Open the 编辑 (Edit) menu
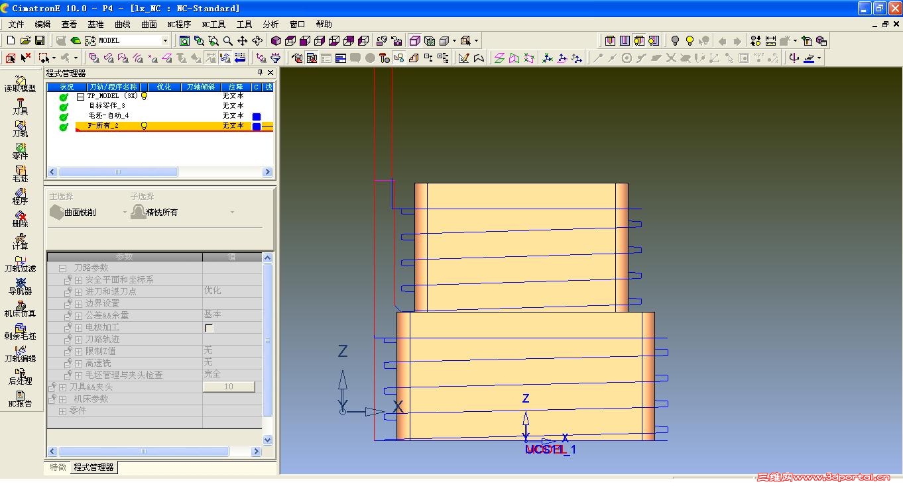 pos(42,24)
